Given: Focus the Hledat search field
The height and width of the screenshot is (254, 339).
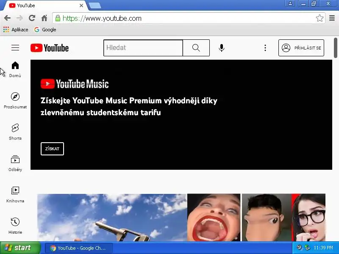Looking at the screenshot, I should tap(143, 48).
